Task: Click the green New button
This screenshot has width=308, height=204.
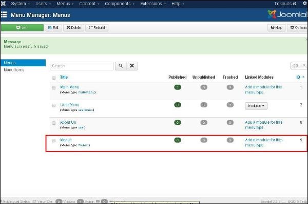Action: 22,28
